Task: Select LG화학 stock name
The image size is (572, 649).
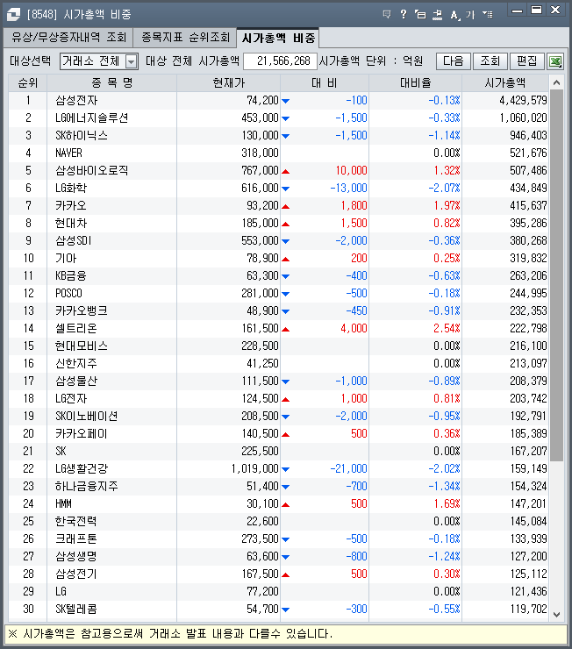Action: click(71, 188)
